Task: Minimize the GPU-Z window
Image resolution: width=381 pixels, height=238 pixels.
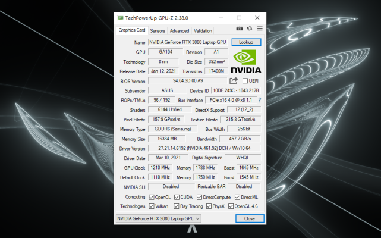Action: click(221, 18)
